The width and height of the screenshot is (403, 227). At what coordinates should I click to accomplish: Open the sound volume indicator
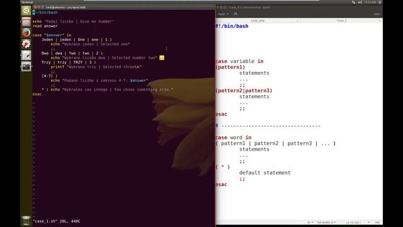point(360,2)
